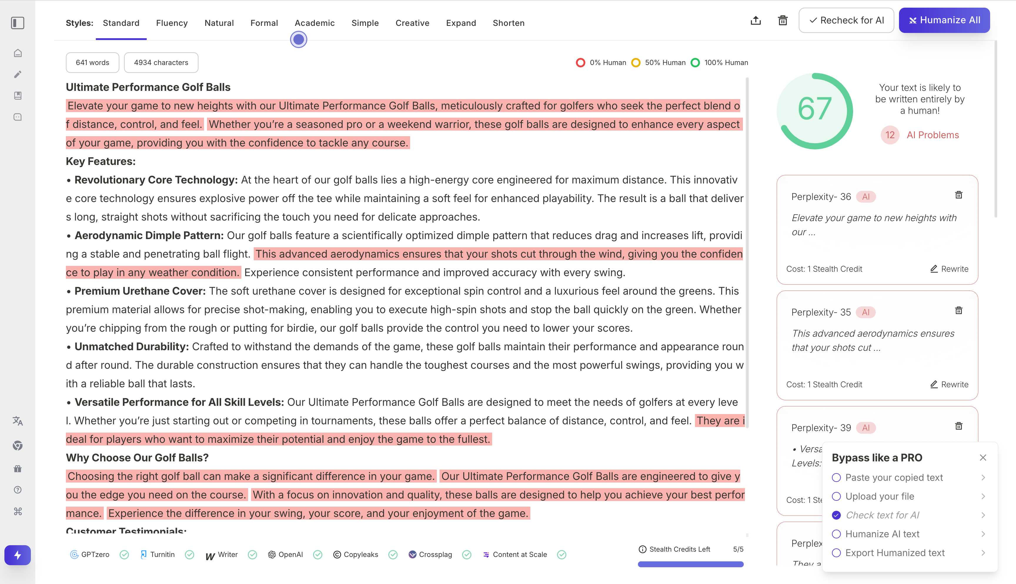Toggle the sidebar panel icon
Screen dimensions: 1016x584
click(18, 23)
